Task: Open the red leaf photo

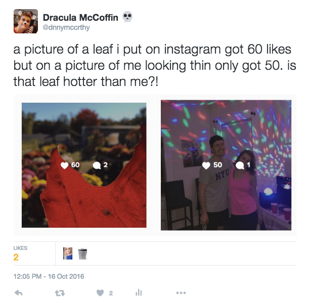Action: coord(84,165)
